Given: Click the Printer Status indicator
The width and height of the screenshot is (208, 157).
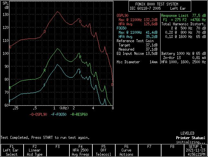Looking at the screenshot, I should 191,138.
